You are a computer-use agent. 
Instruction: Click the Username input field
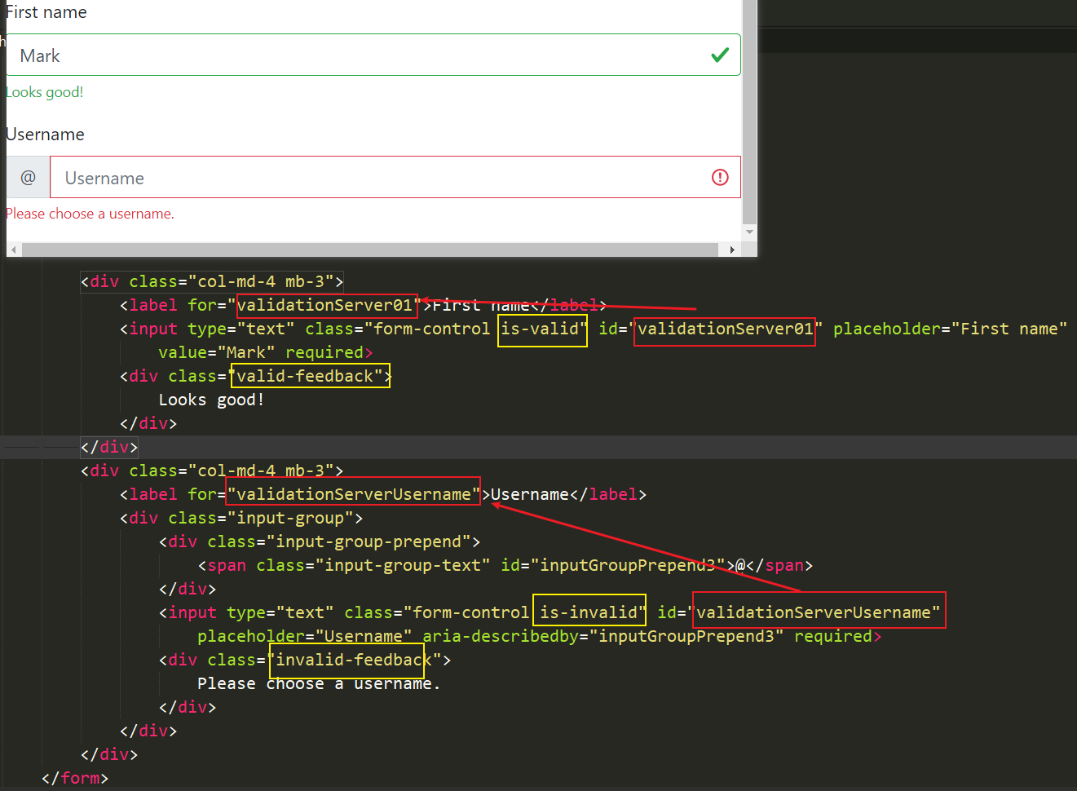pos(395,177)
